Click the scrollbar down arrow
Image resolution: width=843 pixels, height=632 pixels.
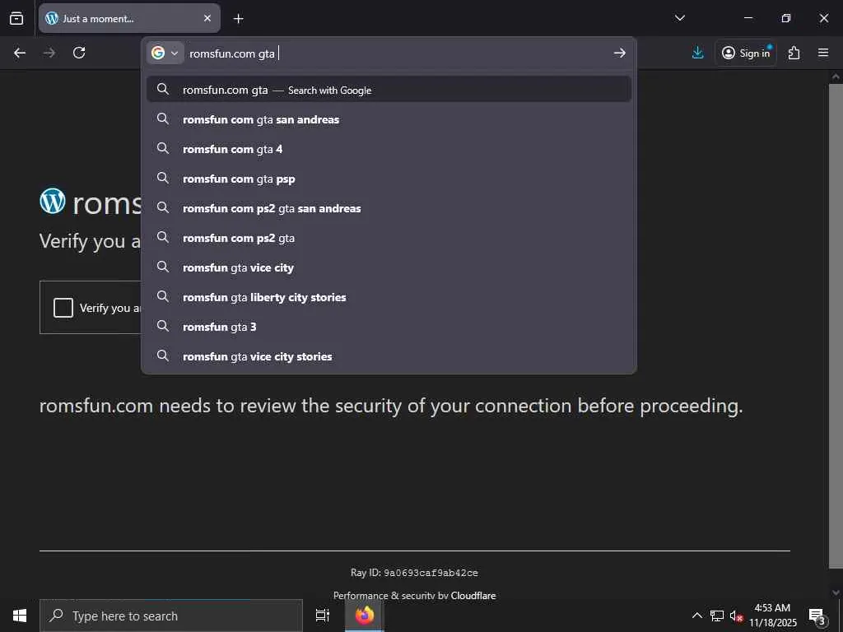836,592
